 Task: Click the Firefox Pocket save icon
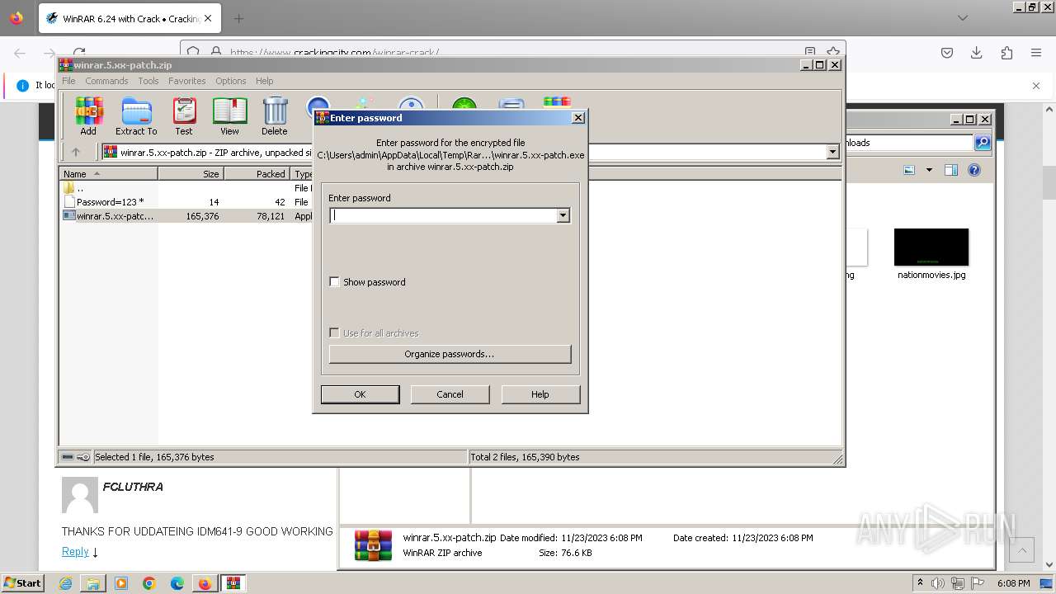(x=947, y=53)
